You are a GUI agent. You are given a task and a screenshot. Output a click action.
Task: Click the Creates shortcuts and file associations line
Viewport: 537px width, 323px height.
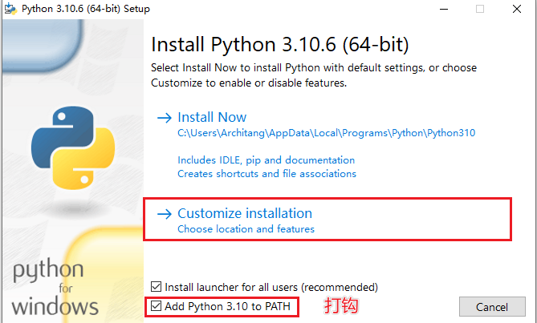coord(266,173)
